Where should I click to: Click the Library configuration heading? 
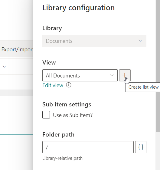coord(79,8)
